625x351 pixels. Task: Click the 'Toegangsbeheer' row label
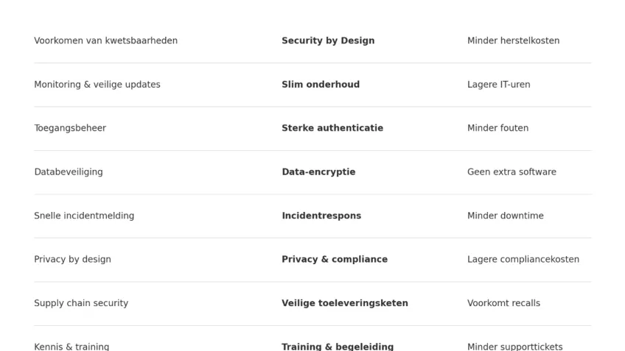70,128
